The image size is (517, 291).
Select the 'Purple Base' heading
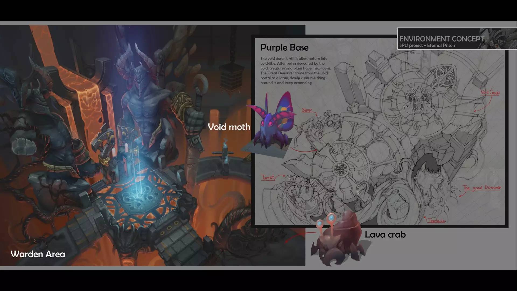tap(284, 48)
